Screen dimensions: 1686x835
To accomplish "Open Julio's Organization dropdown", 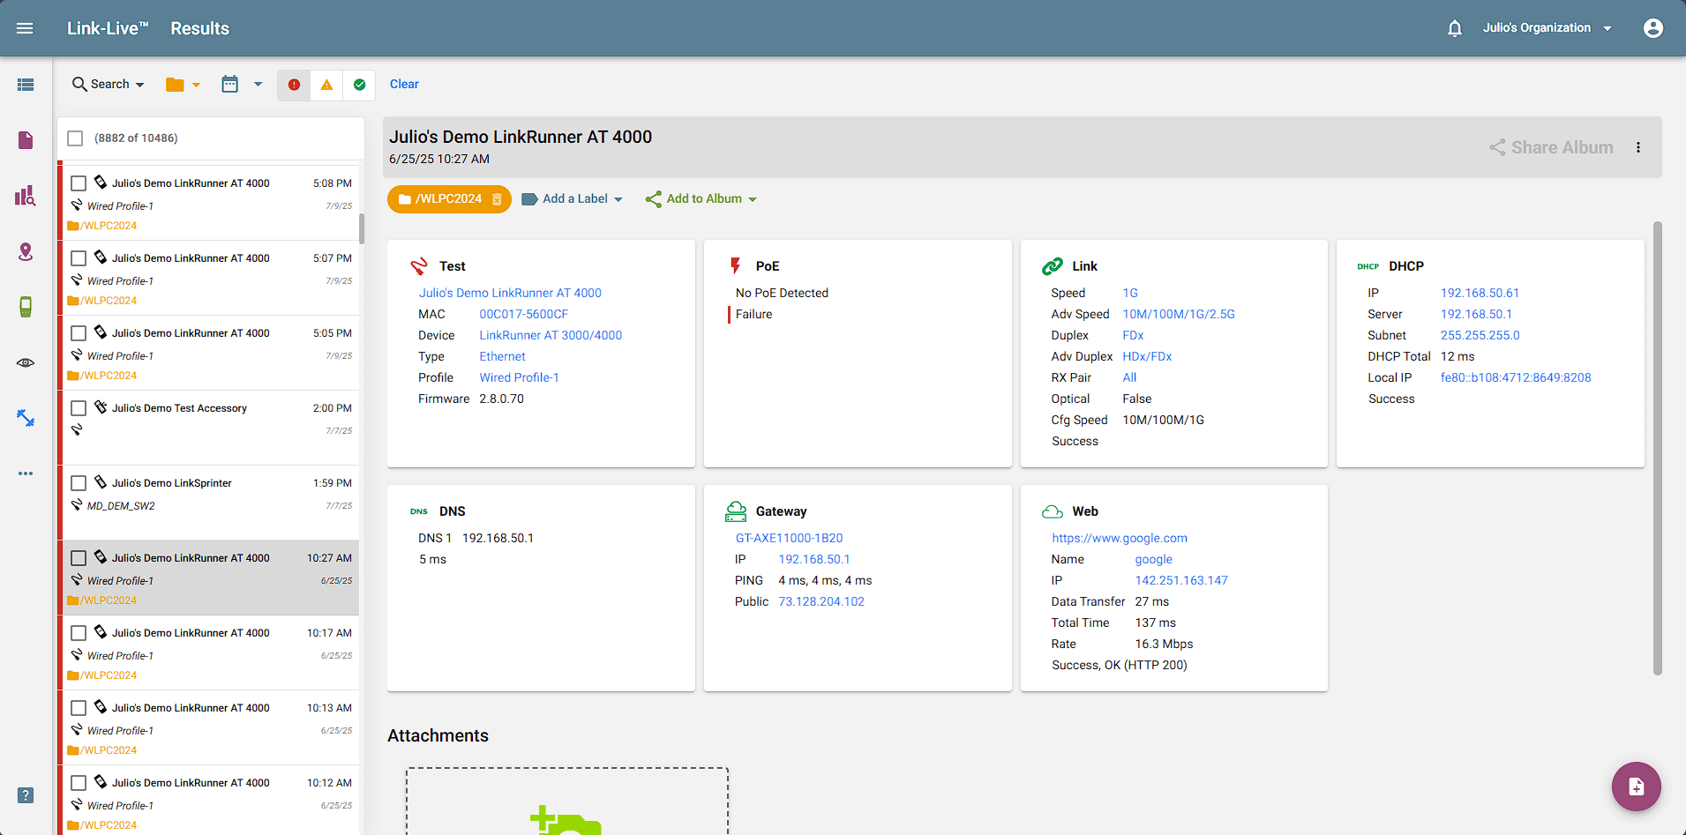I will tap(1547, 28).
